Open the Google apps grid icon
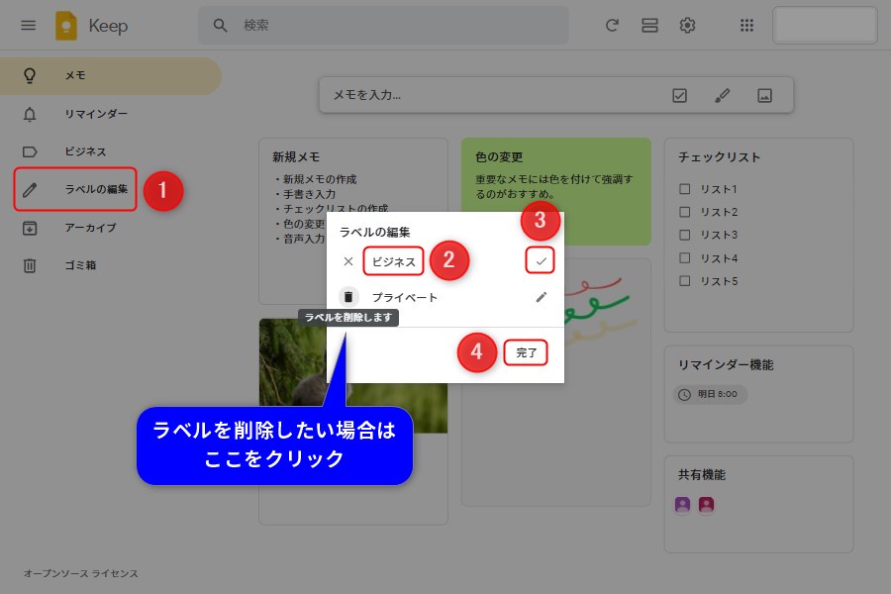The height and width of the screenshot is (594, 891). click(x=747, y=26)
